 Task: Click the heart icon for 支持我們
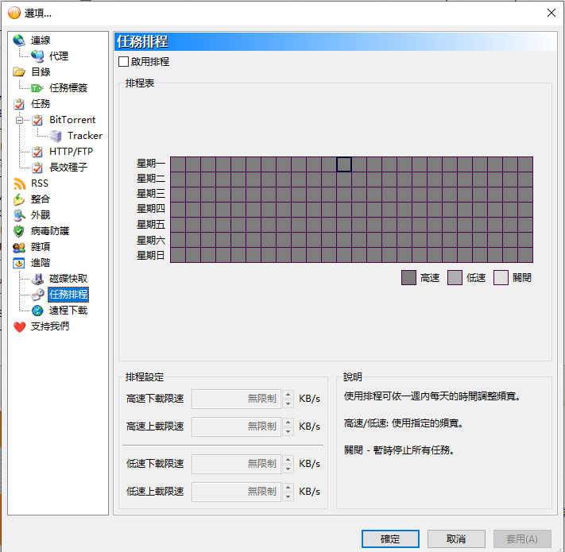point(19,326)
